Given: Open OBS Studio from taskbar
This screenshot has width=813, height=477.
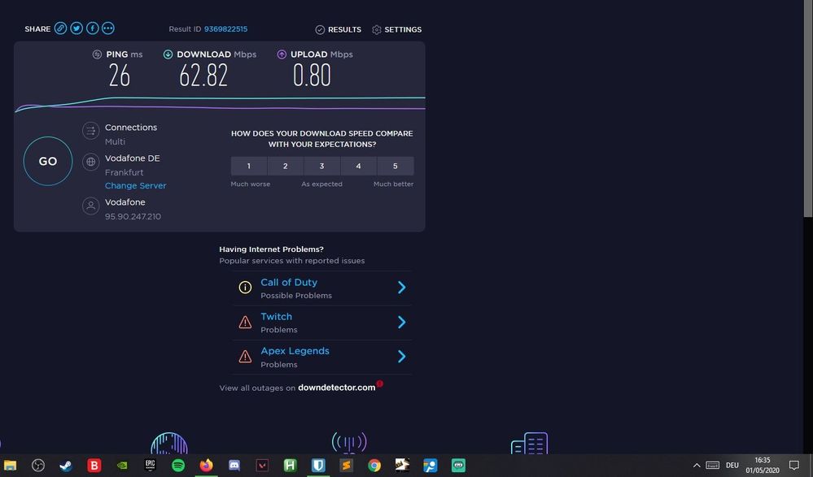Looking at the screenshot, I should click(x=38, y=465).
